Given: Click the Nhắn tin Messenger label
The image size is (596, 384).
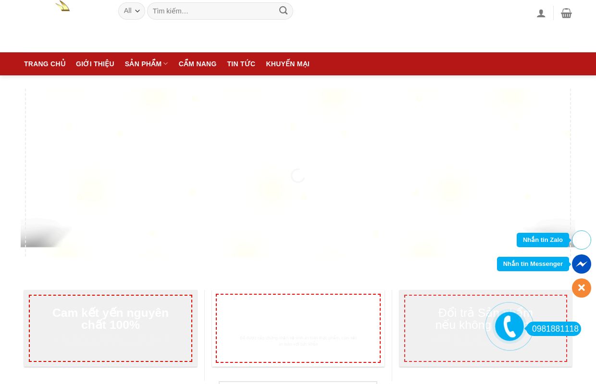Looking at the screenshot, I should click(x=533, y=264).
